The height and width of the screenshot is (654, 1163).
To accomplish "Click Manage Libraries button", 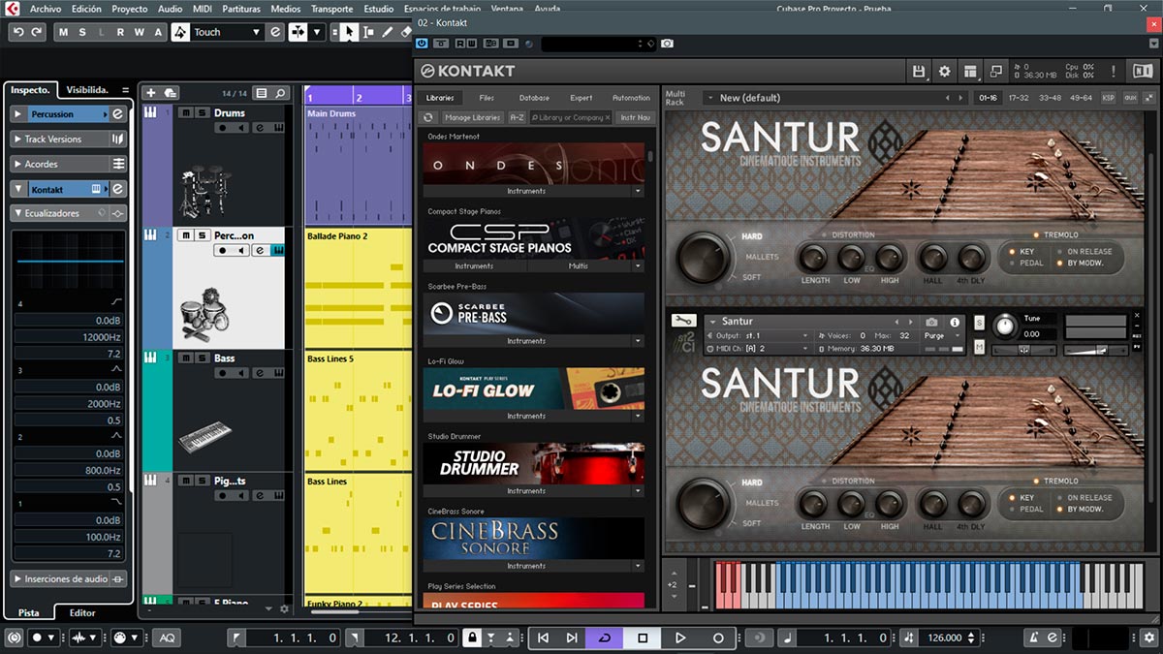I will pos(472,117).
